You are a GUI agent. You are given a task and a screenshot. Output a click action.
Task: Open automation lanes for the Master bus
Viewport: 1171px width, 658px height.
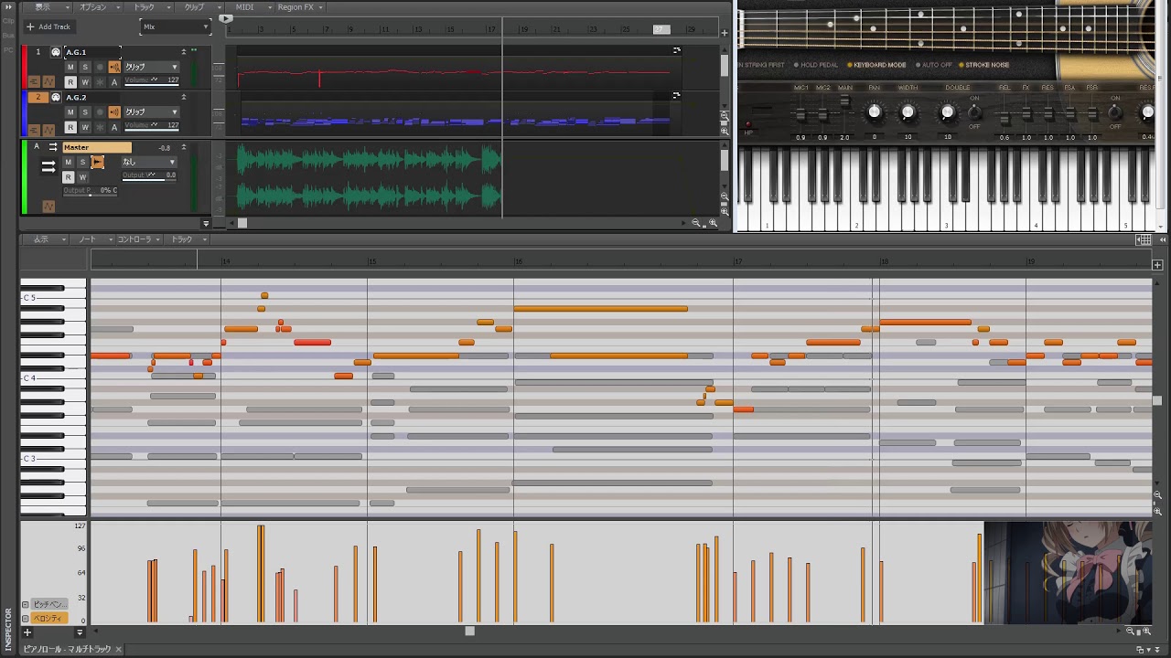click(x=48, y=207)
